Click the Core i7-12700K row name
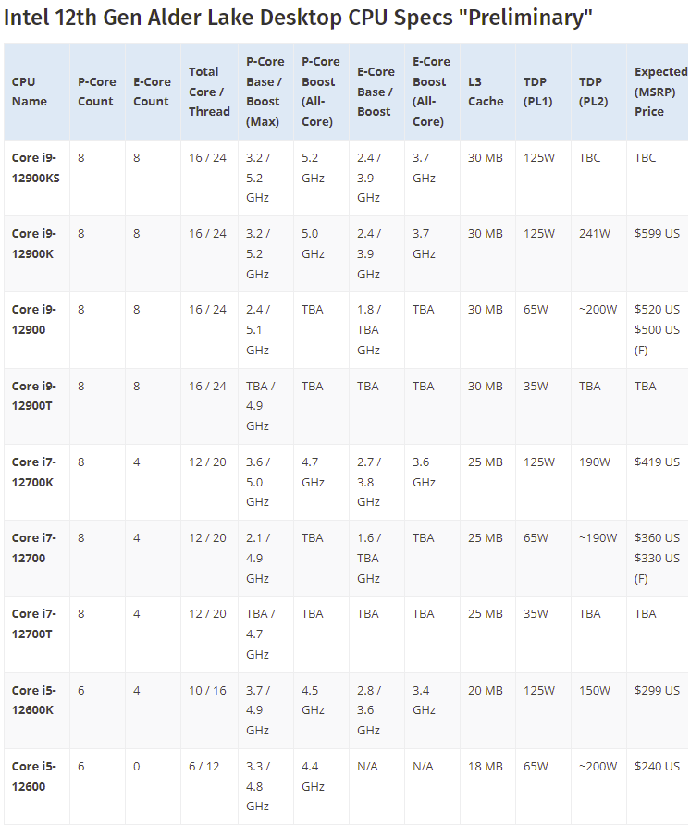Viewport: 690px width, 825px height. click(x=36, y=472)
